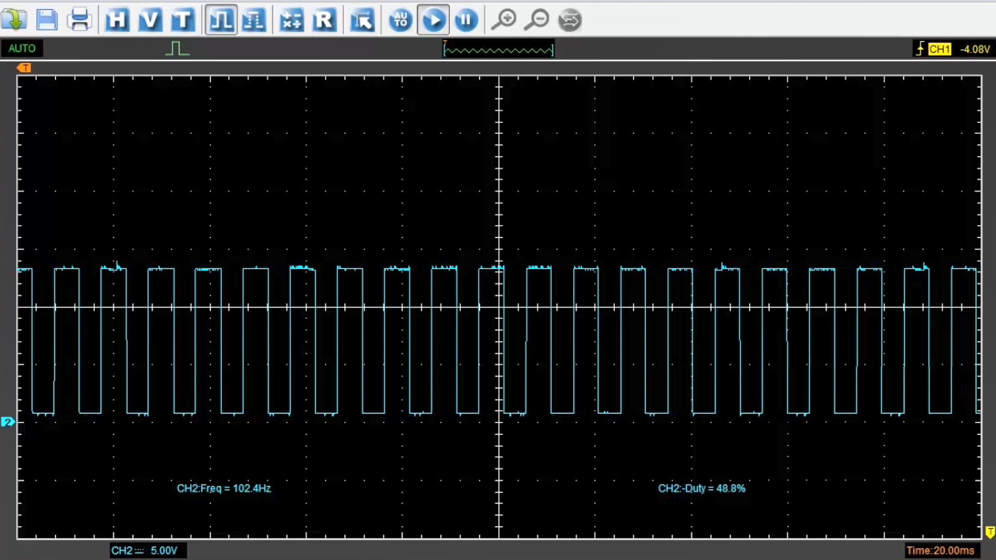The width and height of the screenshot is (996, 560).
Task: Toggle the solid pulse measure tool
Action: point(221,20)
